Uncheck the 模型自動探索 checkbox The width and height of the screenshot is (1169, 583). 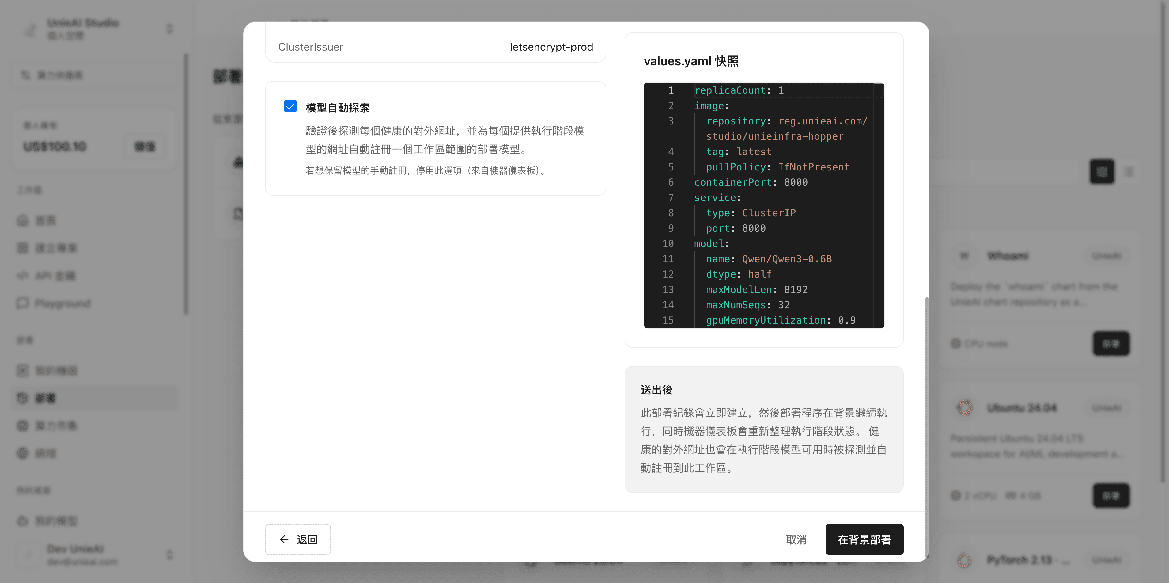pos(290,106)
